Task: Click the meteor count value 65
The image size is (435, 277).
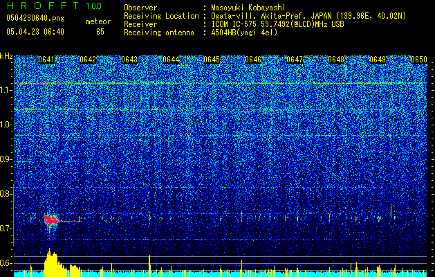Action: (x=100, y=32)
